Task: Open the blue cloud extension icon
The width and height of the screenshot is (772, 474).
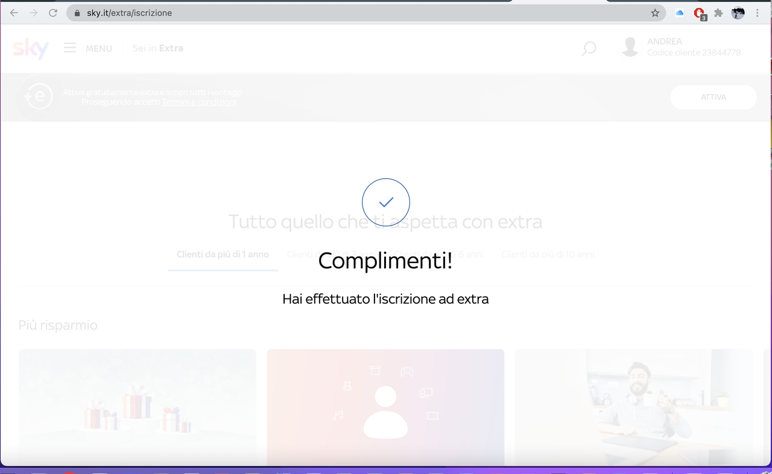Action: pyautogui.click(x=680, y=13)
